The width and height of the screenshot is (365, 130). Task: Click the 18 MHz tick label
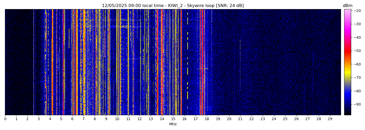pos(206,119)
